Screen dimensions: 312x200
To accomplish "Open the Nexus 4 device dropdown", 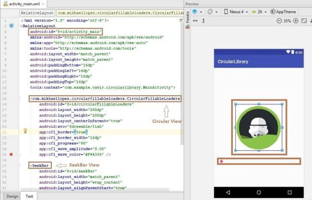I will (236, 11).
